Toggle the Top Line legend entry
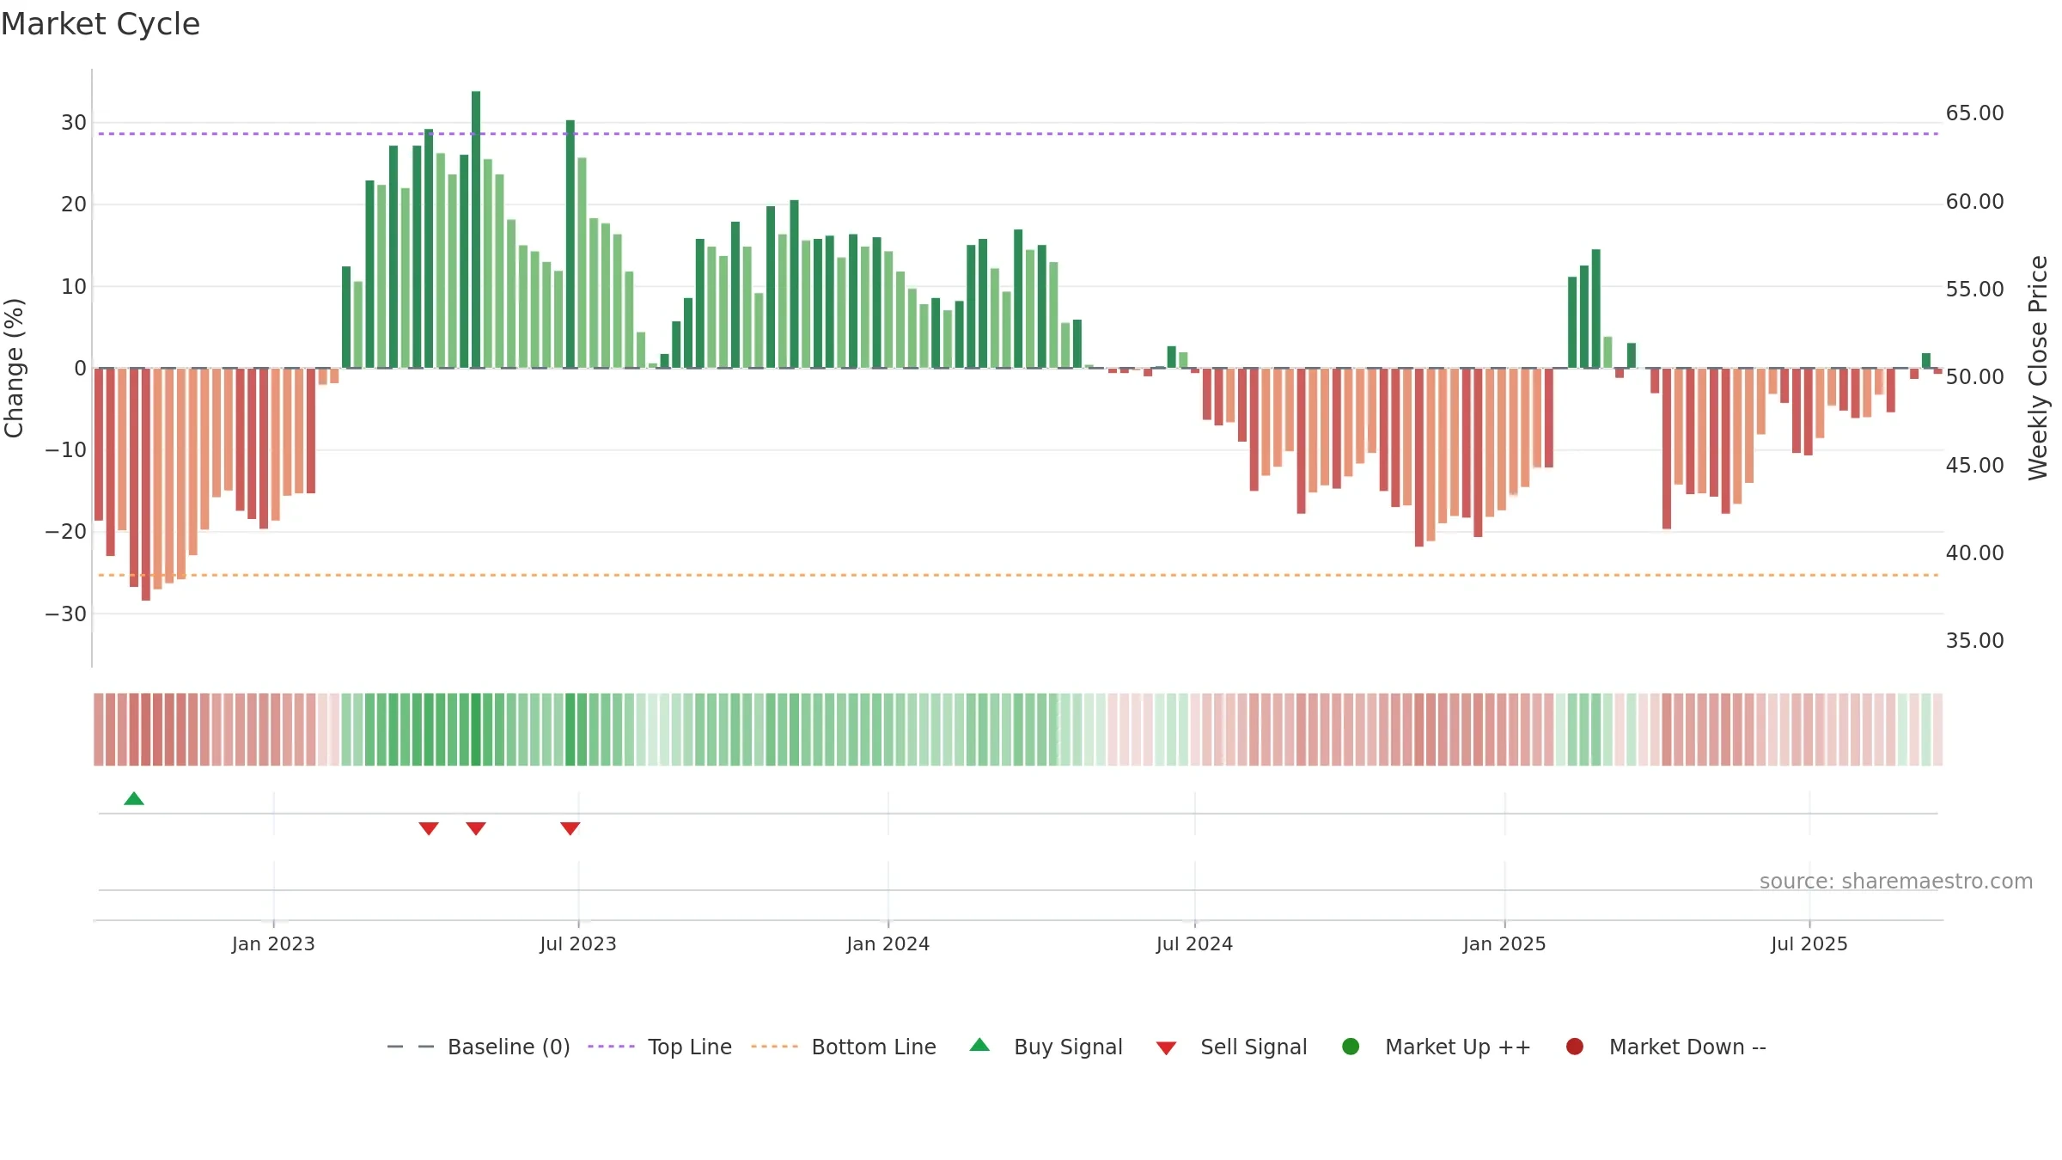The height and width of the screenshot is (1160, 2062). point(660,1047)
